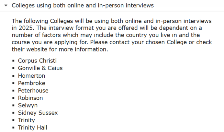The width and height of the screenshot is (224, 132).
Task: Click the bullet marker next to Peterhouse
Action: click(14, 91)
